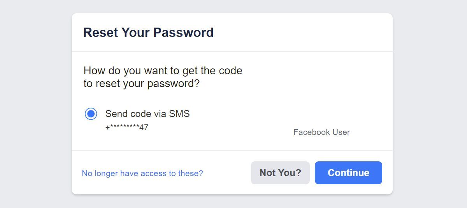Click the dialog title at the top
The height and width of the screenshot is (208, 467).
pos(148,32)
